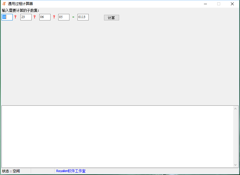Click the question mark between 06 and 05
This screenshot has width=240, height=175.
(54, 17)
